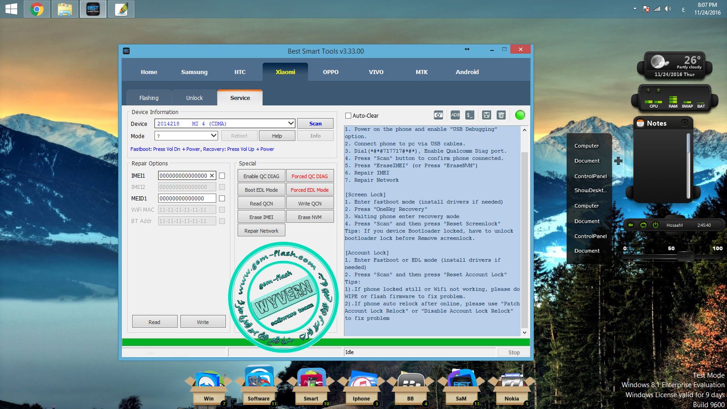Viewport: 727px width, 409px height.
Task: Tick the WiFi MAC checkbox
Action: point(222,209)
